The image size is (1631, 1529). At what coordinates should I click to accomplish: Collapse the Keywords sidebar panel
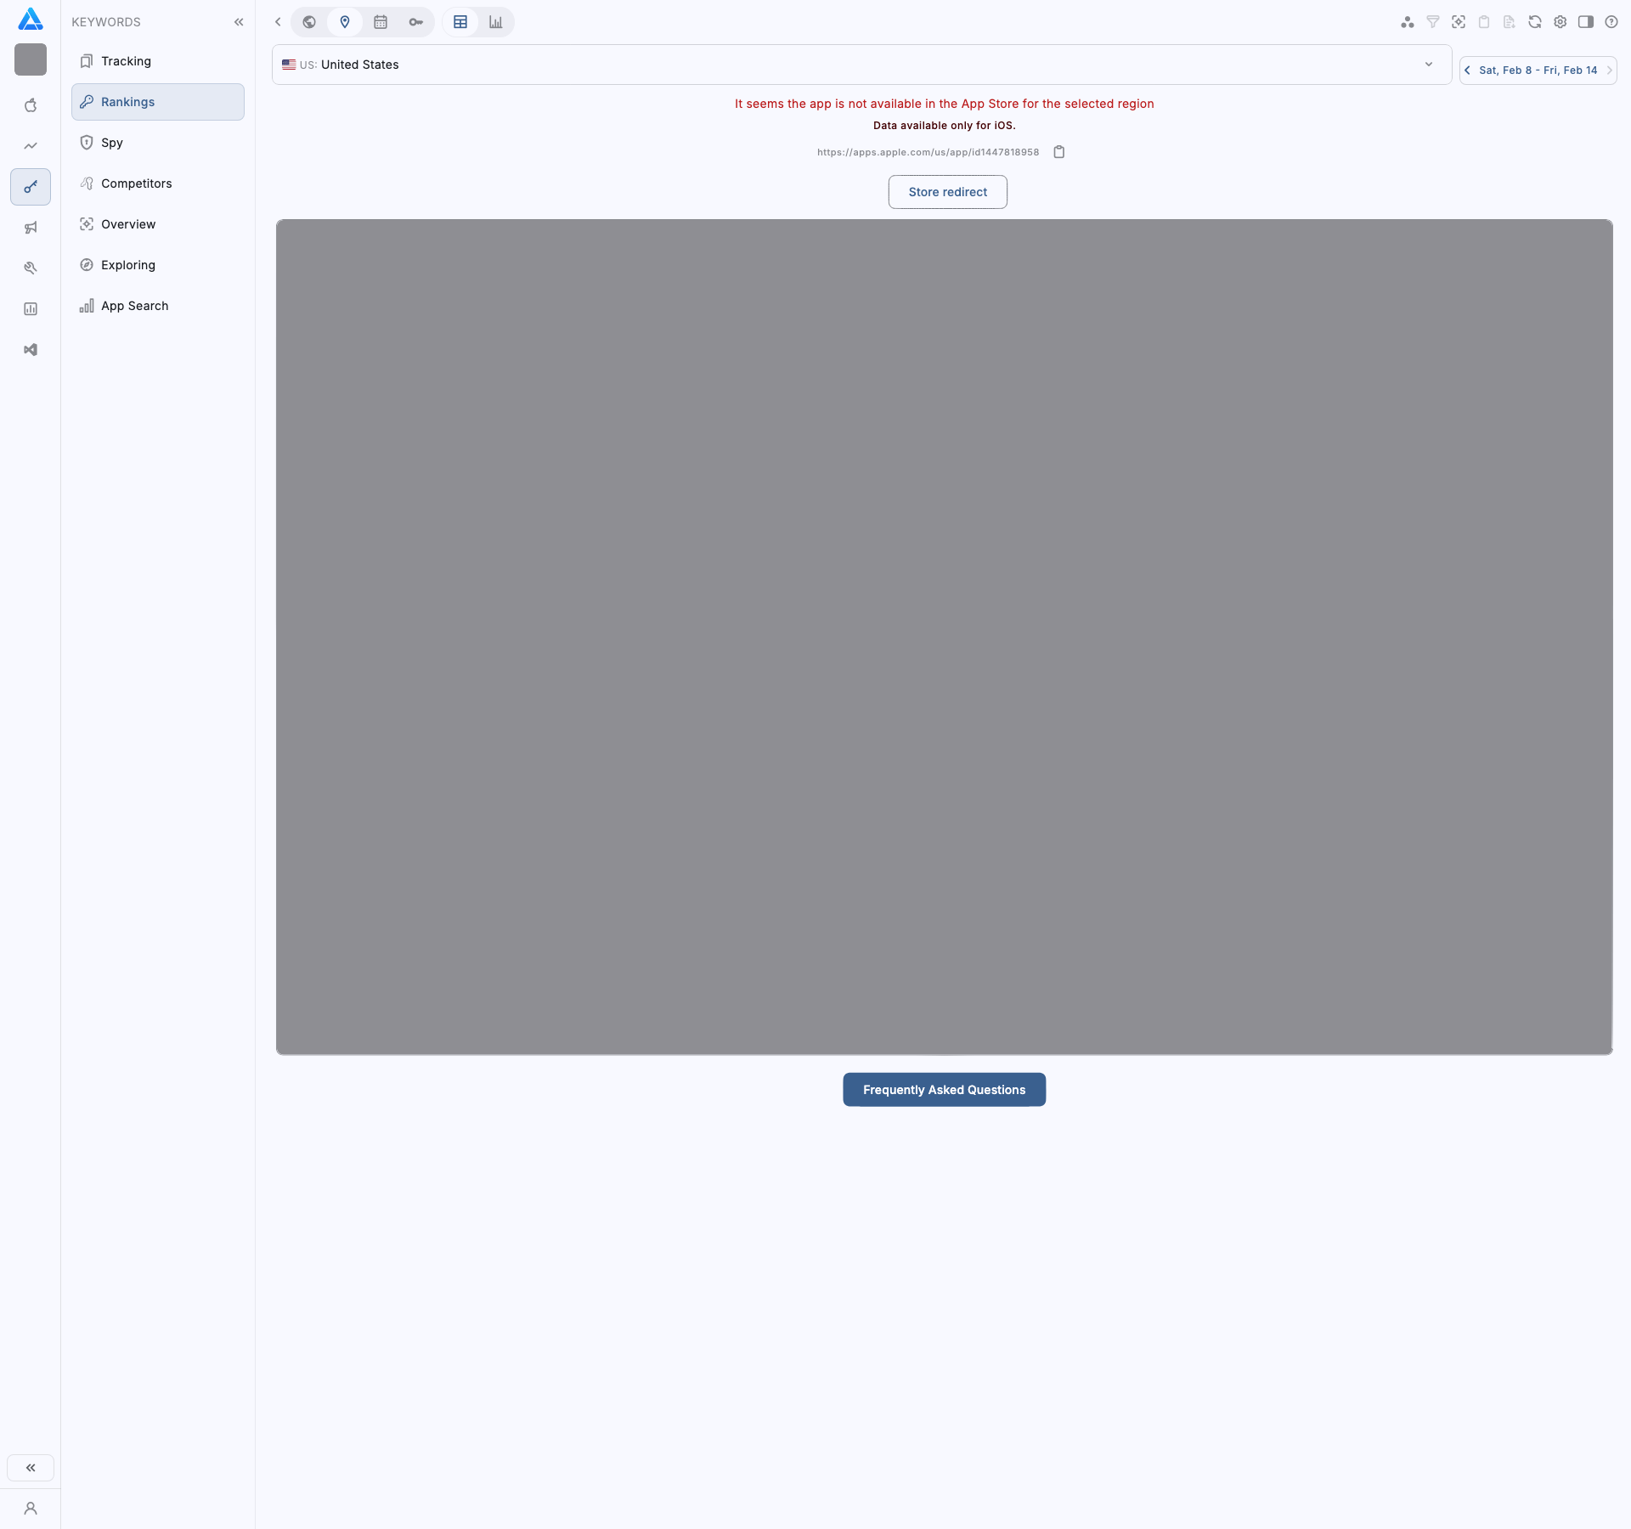pos(239,22)
